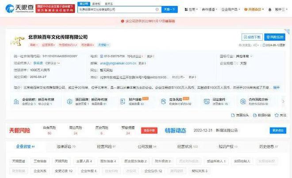Switch to the 知识产权 tab
This screenshot has width=292, height=178.
(x=228, y=147)
